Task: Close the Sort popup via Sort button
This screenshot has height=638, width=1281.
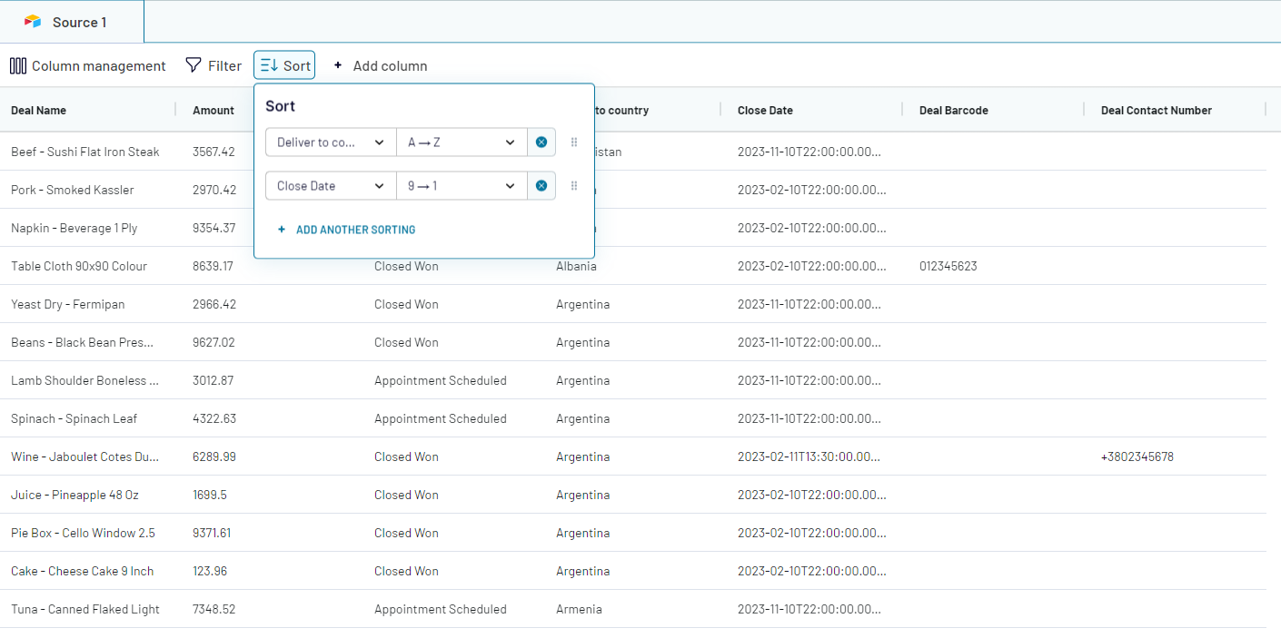Action: [x=284, y=65]
